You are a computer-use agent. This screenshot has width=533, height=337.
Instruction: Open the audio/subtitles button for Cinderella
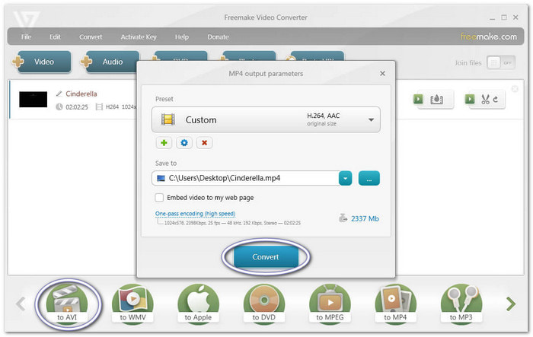433,100
